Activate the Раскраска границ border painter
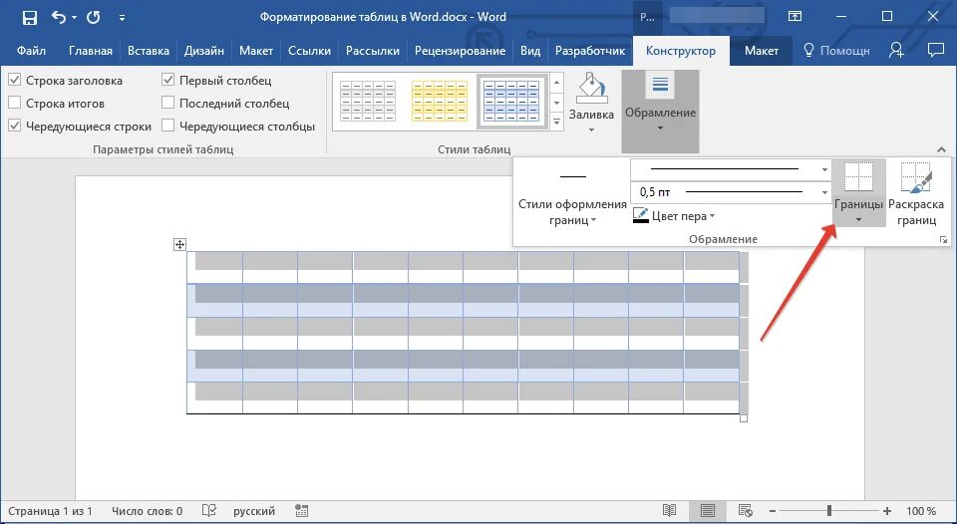This screenshot has height=524, width=957. 916,194
